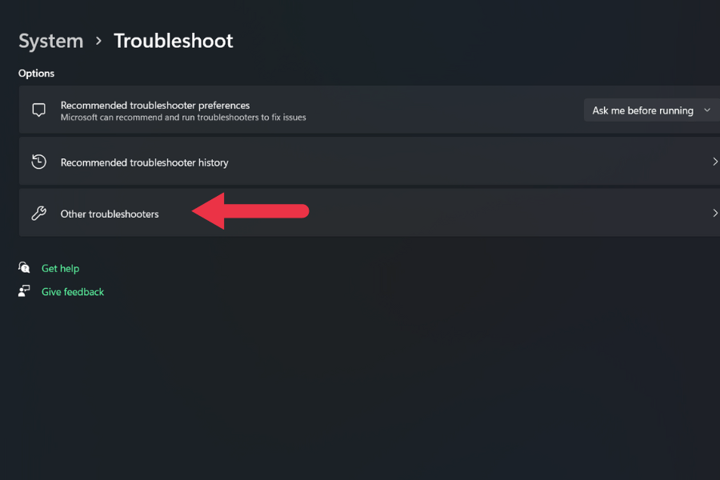Image resolution: width=720 pixels, height=480 pixels.
Task: Open the Give feedback link
Action: [73, 292]
